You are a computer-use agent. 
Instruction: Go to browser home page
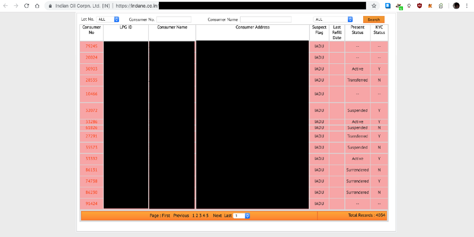click(x=37, y=5)
